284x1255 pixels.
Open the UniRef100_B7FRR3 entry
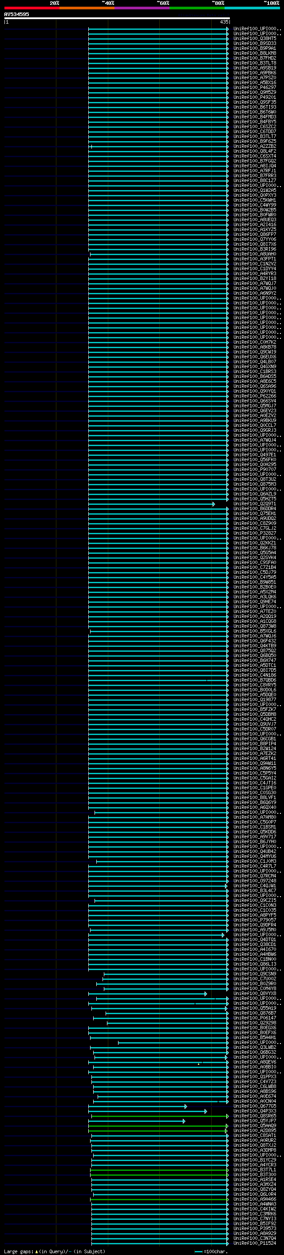pyautogui.click(x=254, y=176)
